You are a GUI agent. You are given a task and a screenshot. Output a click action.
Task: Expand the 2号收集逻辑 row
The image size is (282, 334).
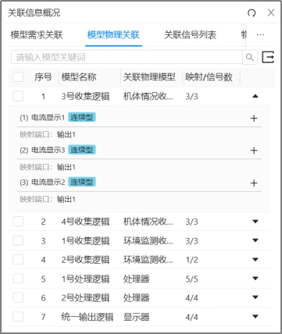tap(255, 260)
